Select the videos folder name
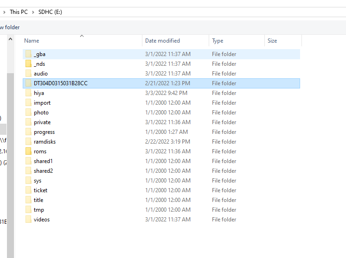The width and height of the screenshot is (346, 258). coord(42,220)
